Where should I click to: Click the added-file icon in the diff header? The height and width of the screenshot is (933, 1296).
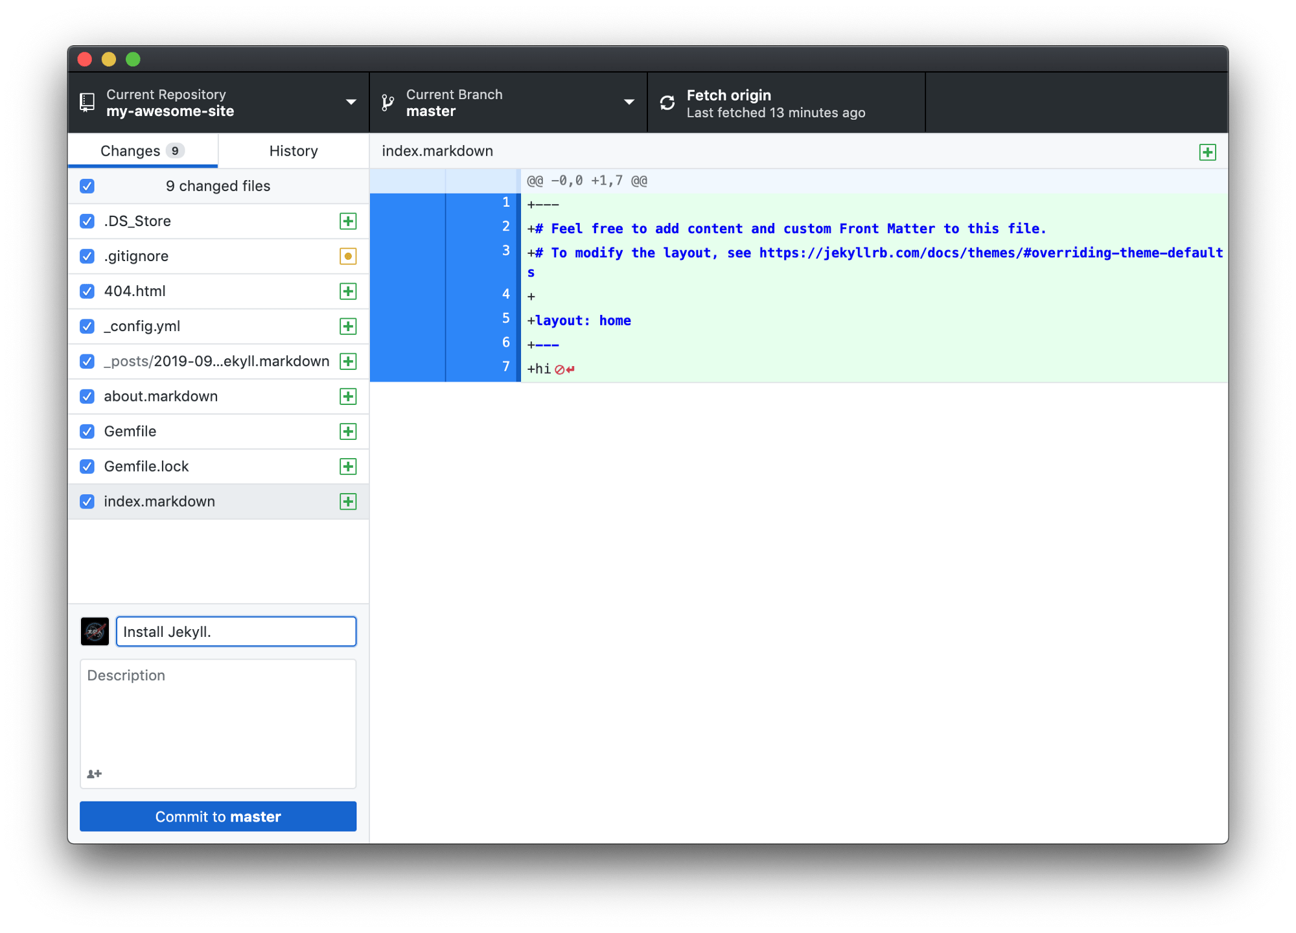(1207, 152)
